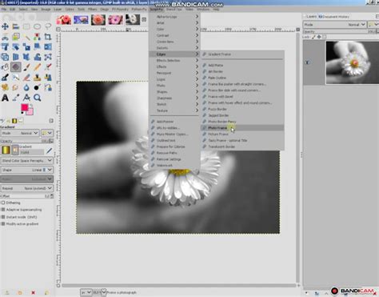Click the gradient edit pencil icon

tap(49, 151)
